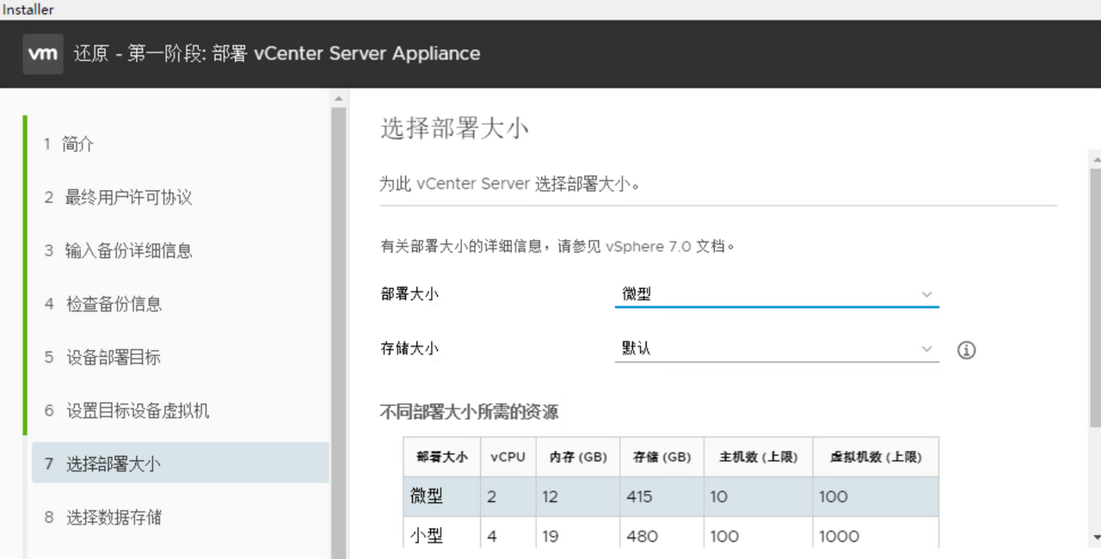Open the 存储大小 dropdown showing 默认
The image size is (1101, 559).
(x=777, y=349)
